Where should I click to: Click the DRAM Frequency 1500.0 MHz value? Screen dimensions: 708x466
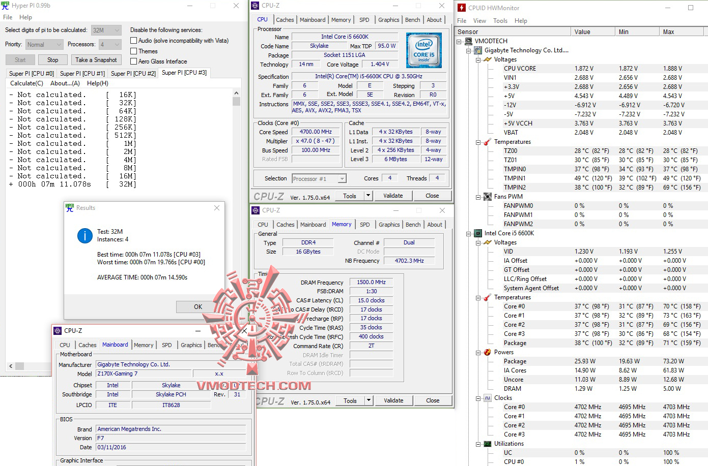pos(371,282)
